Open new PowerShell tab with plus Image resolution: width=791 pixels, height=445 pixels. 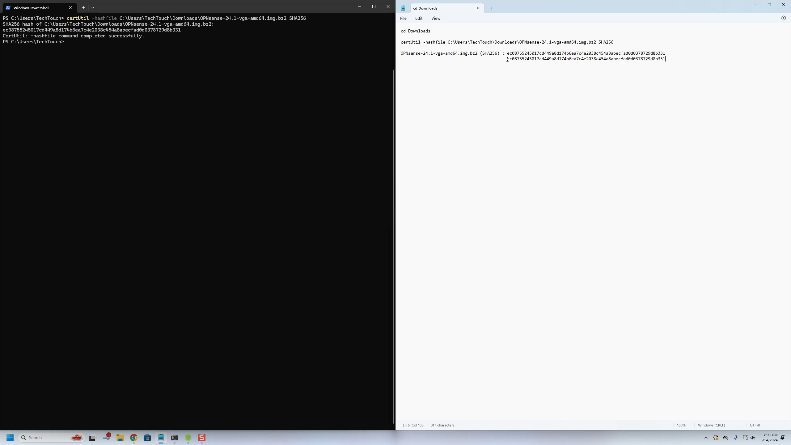coord(83,8)
